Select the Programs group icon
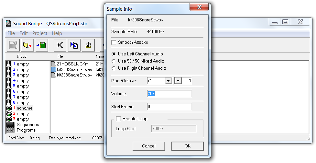This screenshot has width=316, height=163. pos(10,130)
